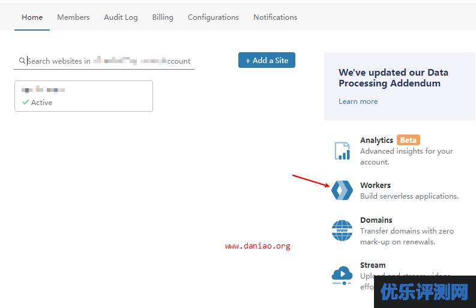Click the Data Processing Addendum heading
The width and height of the screenshot is (476, 308).
point(393,78)
